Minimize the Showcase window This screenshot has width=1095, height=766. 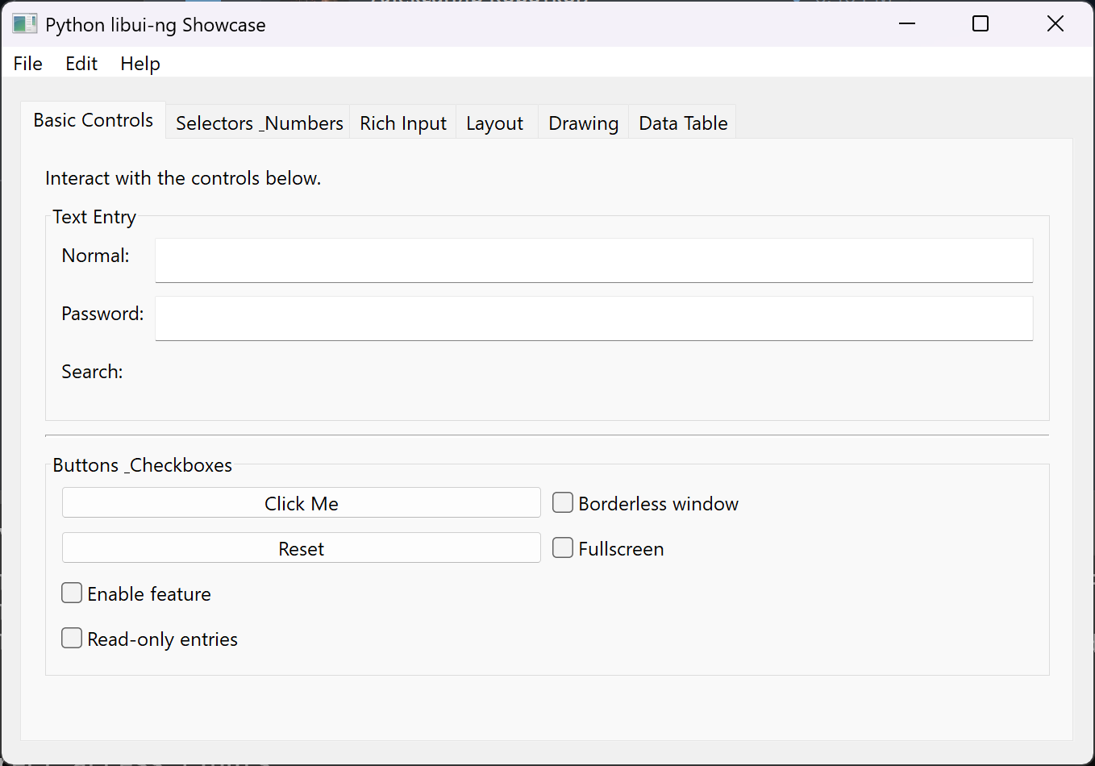907,24
